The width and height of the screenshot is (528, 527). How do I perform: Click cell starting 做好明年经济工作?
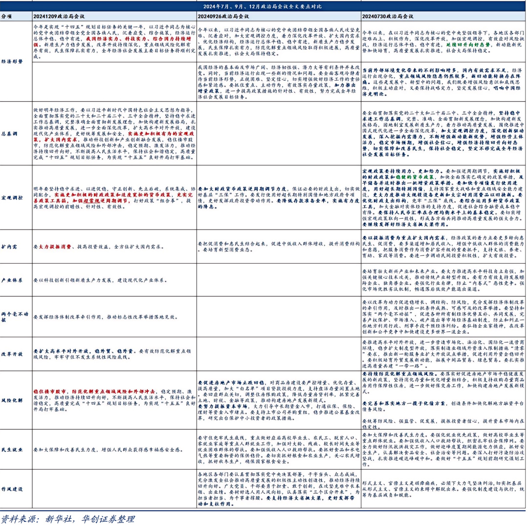pyautogui.click(x=114, y=134)
